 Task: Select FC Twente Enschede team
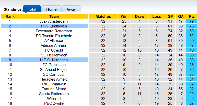pyautogui.click(x=54, y=36)
